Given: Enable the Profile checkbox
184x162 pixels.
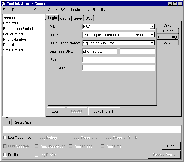Looking at the screenshot, I should pyautogui.click(x=5, y=155).
